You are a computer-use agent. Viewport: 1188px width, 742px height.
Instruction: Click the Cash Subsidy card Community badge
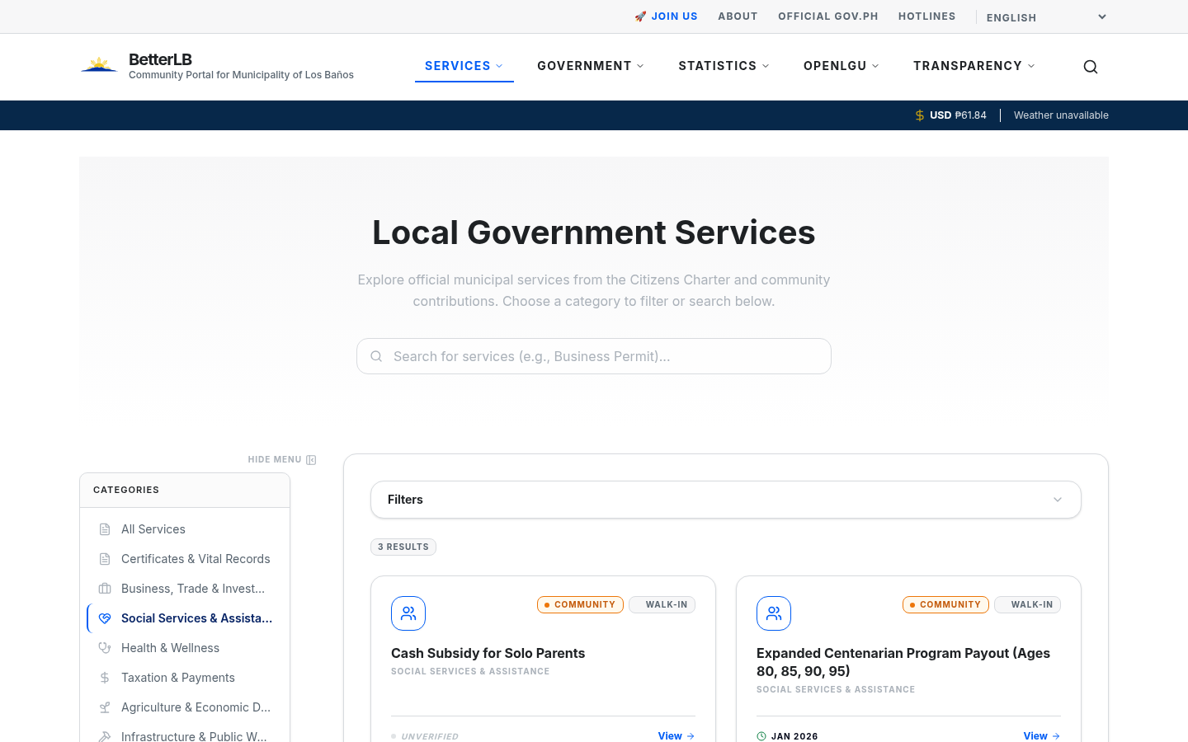point(580,605)
